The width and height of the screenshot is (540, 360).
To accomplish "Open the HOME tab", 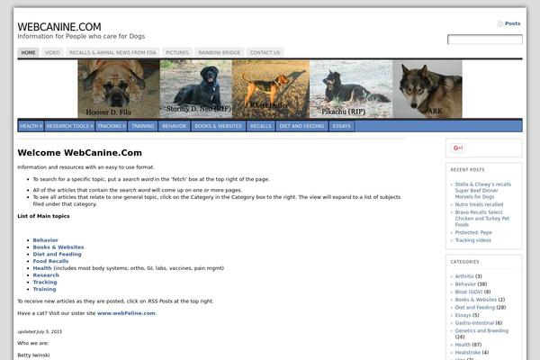I will (x=28, y=53).
